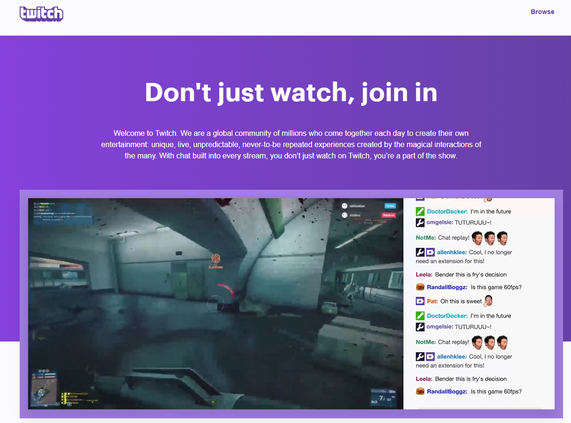Click the burger badge in the first RandallBoggz message
Viewport: 571px width, 423px height.
point(420,287)
